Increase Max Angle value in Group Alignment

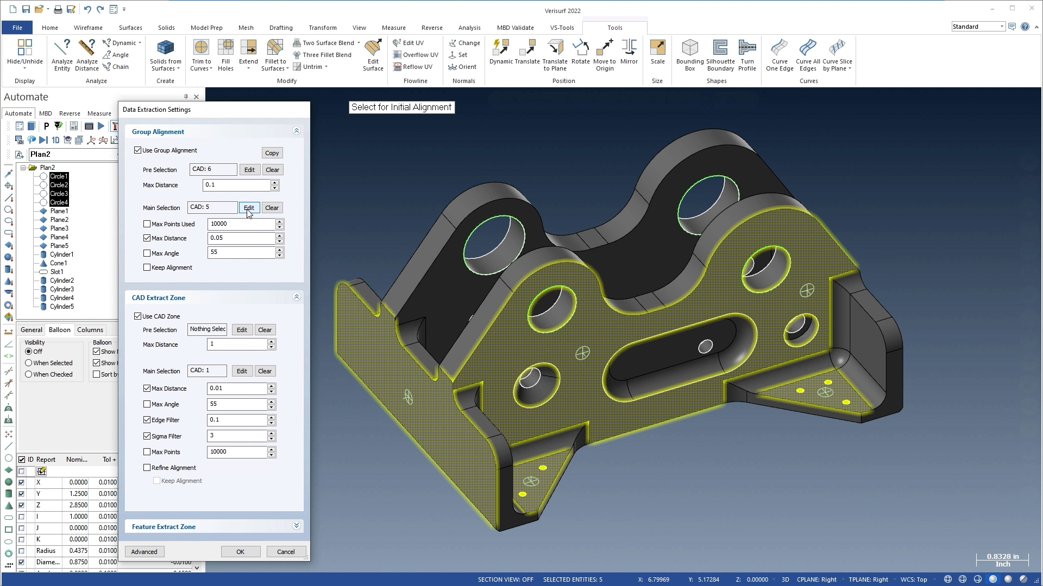click(279, 250)
